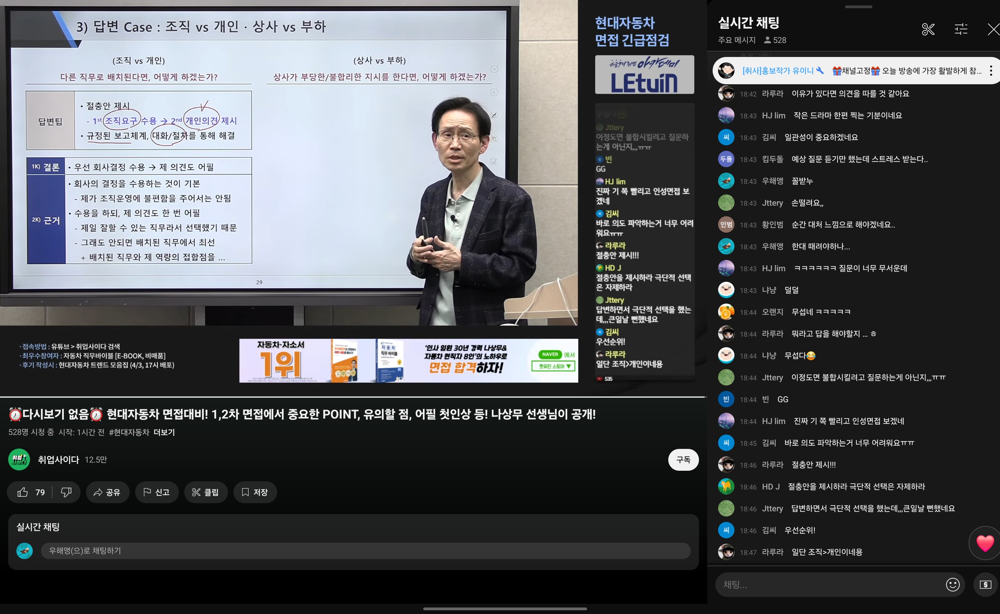Click message '절충안 제시!!!' in right chat
Viewport: 1000px width, 614px height.
(814, 465)
